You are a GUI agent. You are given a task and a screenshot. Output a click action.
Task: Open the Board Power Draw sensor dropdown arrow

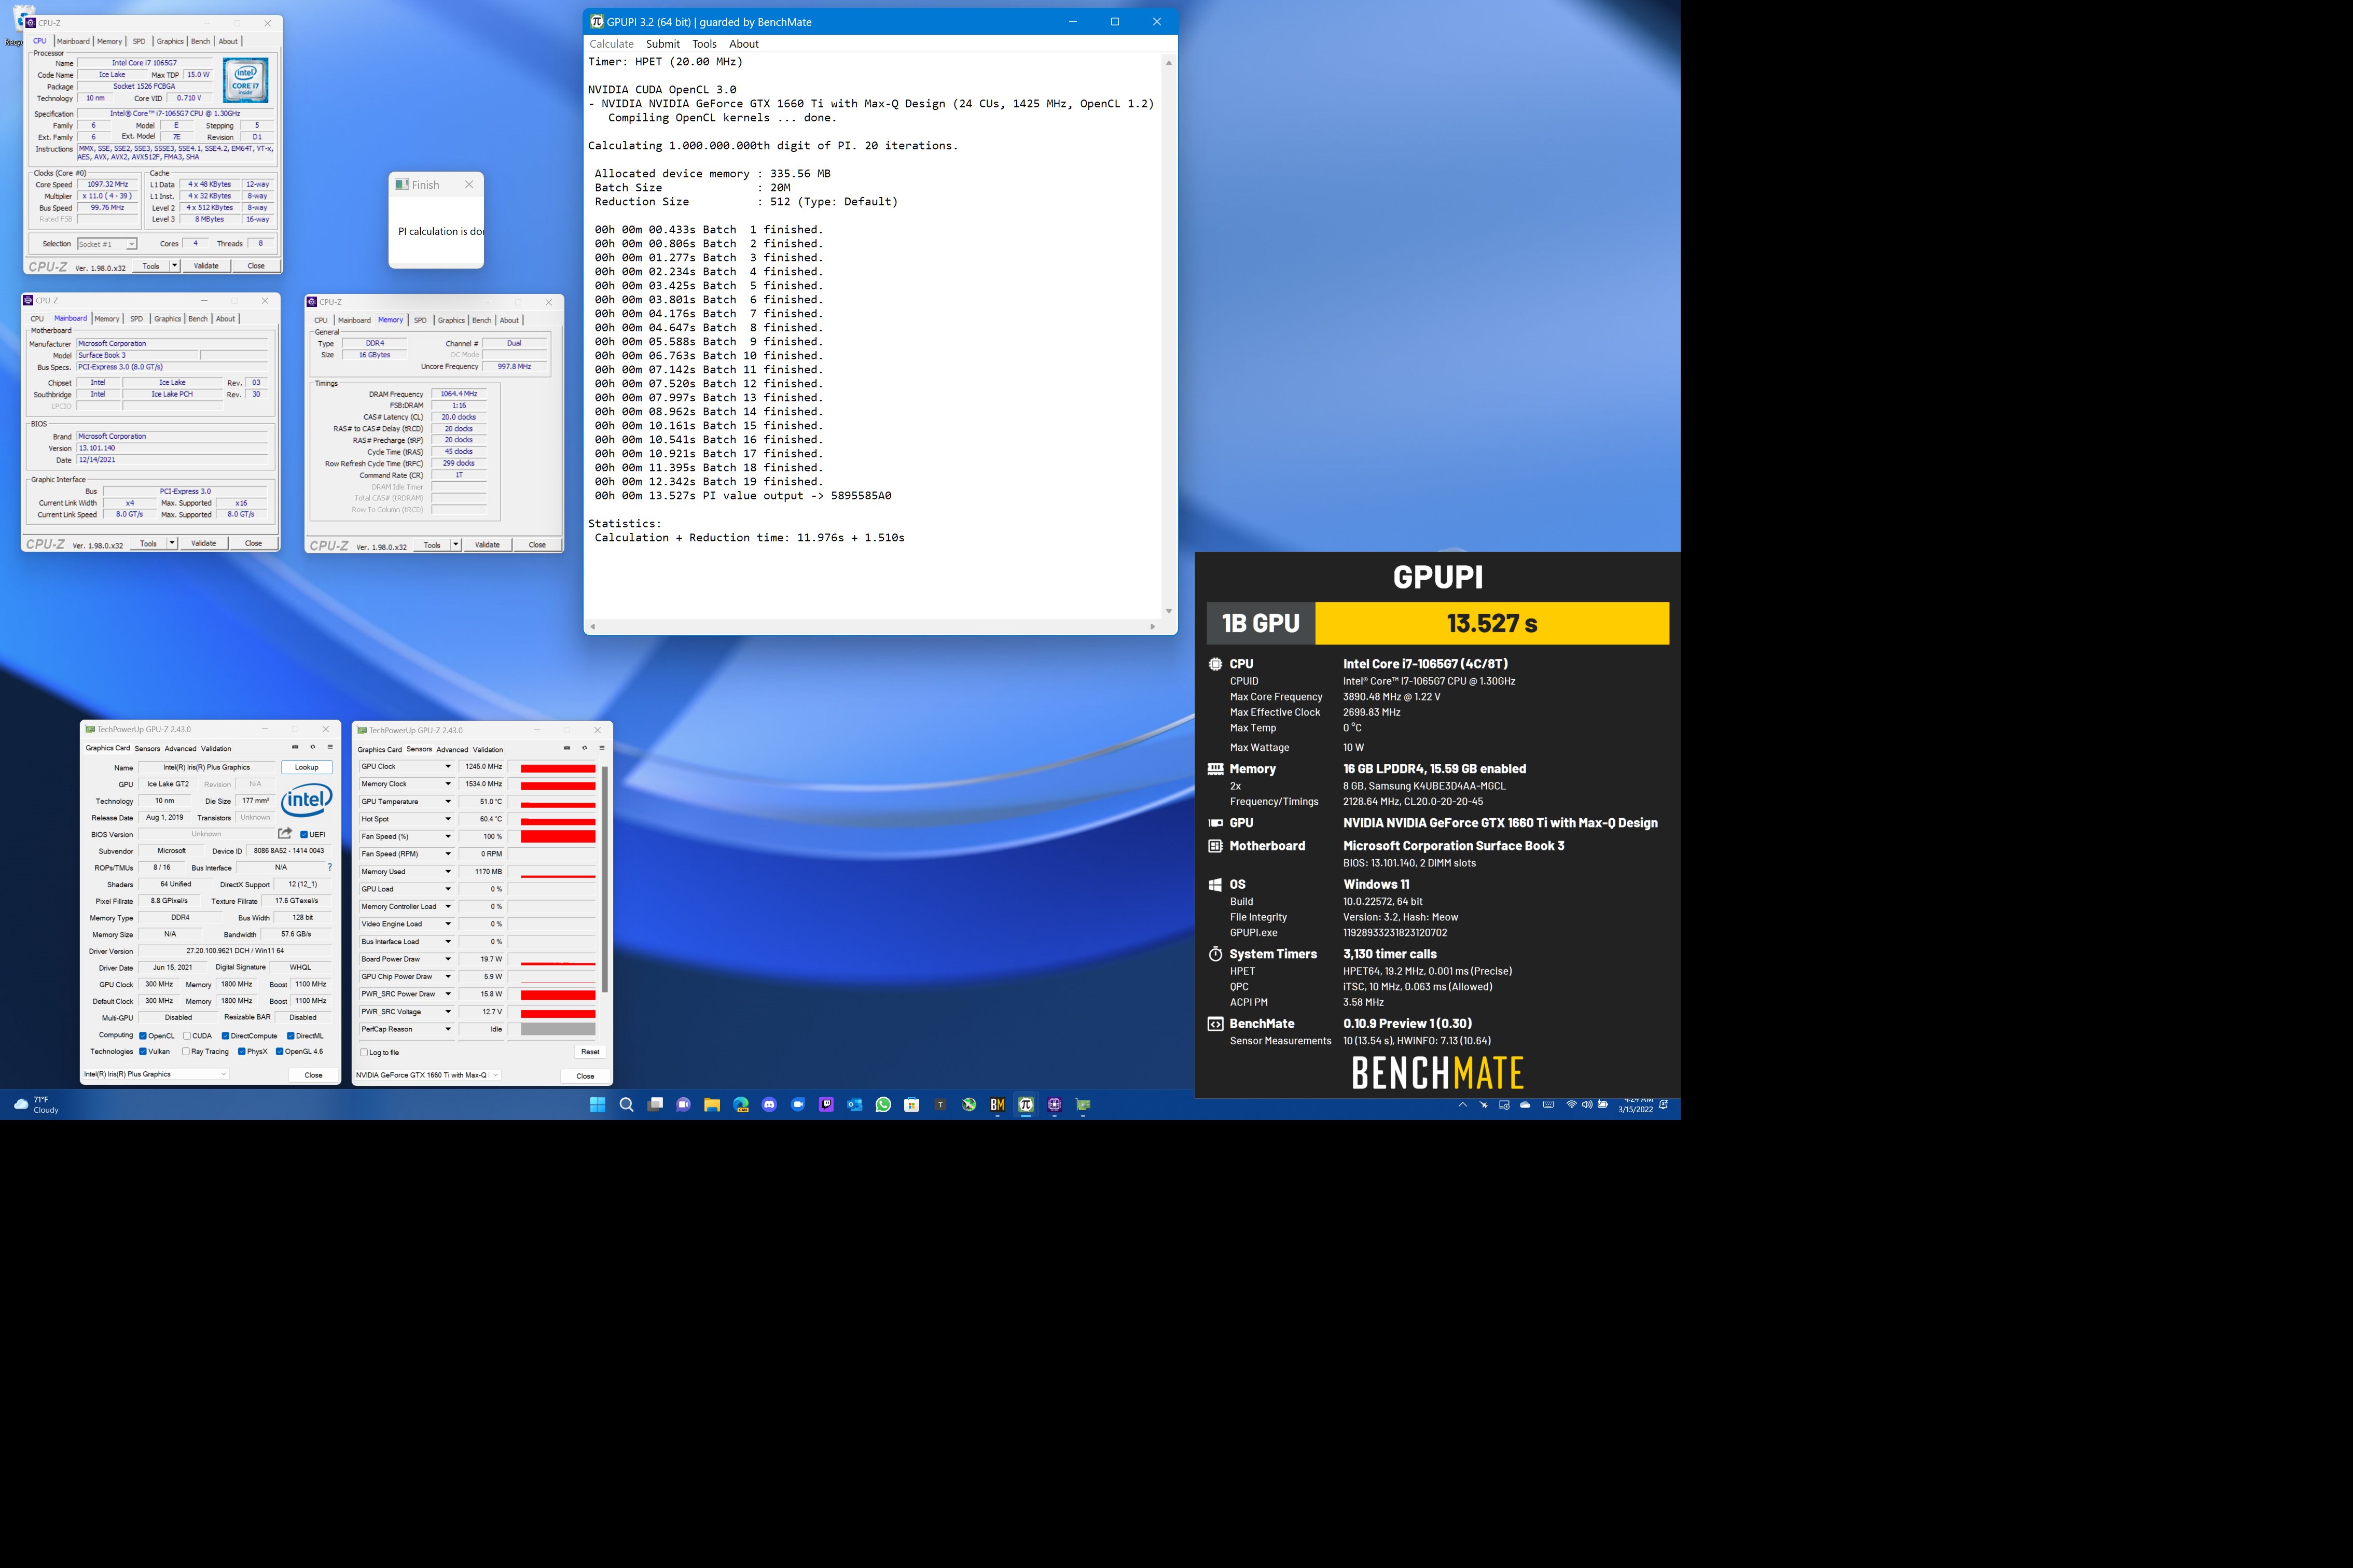[x=447, y=959]
